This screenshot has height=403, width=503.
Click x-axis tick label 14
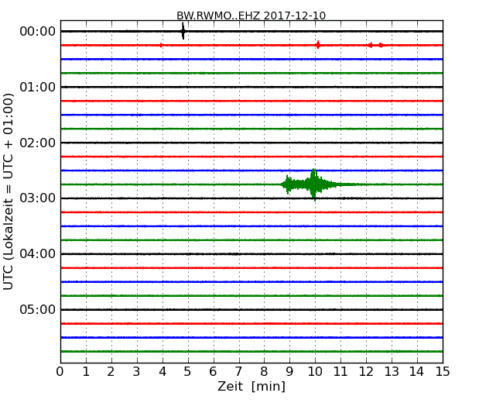[416, 372]
